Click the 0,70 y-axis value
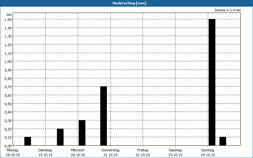Viewport: 253px width, 158px height. click(x=8, y=87)
